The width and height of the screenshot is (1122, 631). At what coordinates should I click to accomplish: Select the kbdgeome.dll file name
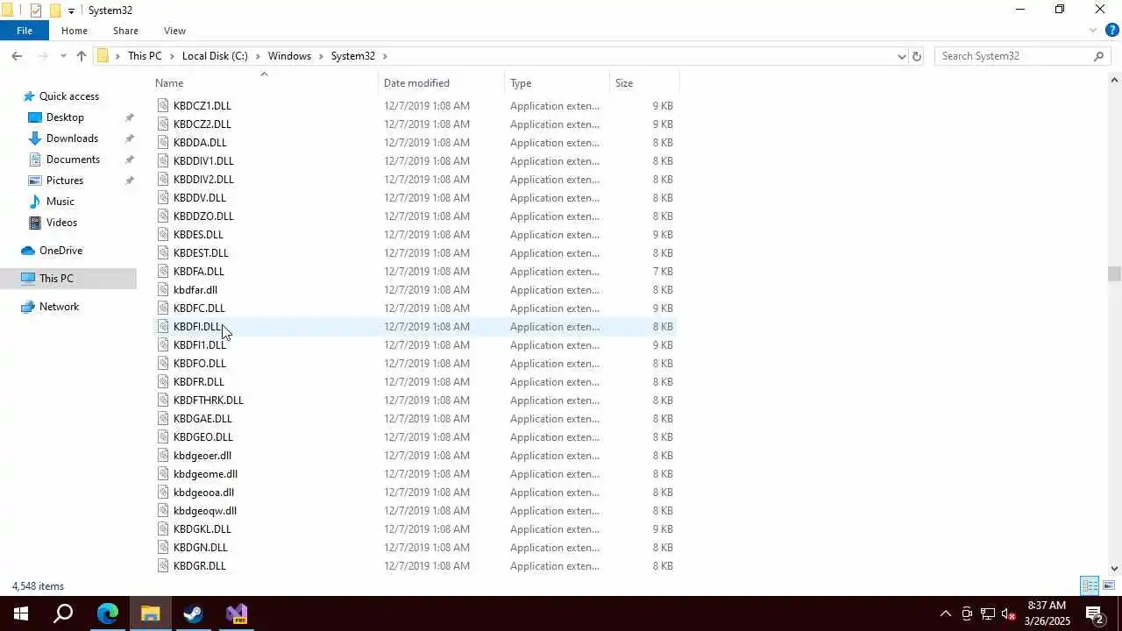[205, 474]
